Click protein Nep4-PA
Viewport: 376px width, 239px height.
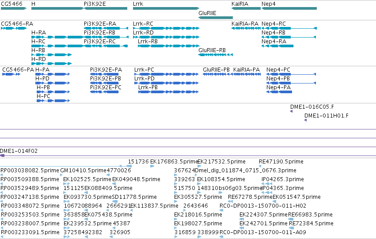coord(279,92)
